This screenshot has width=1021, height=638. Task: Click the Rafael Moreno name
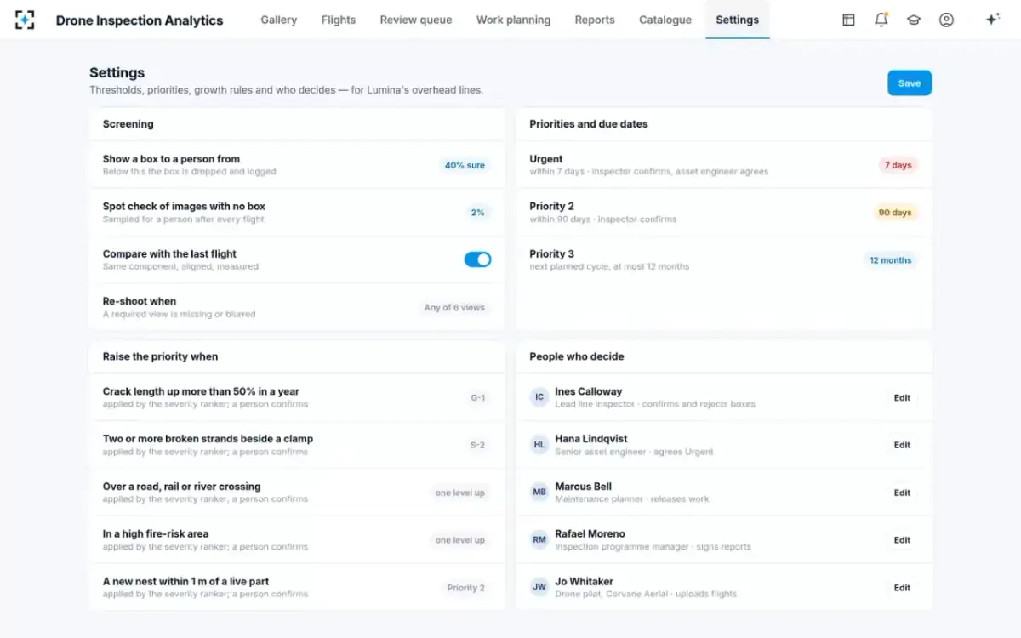(x=590, y=534)
